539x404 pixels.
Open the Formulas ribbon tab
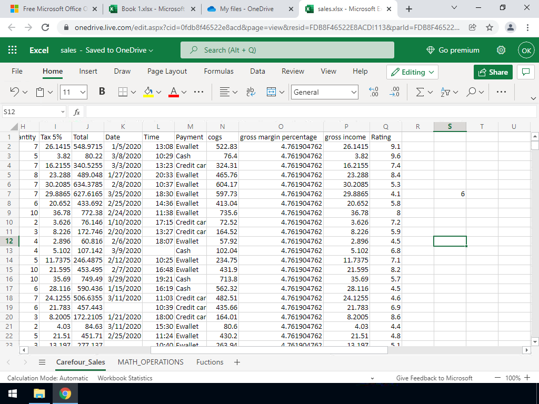(x=218, y=72)
